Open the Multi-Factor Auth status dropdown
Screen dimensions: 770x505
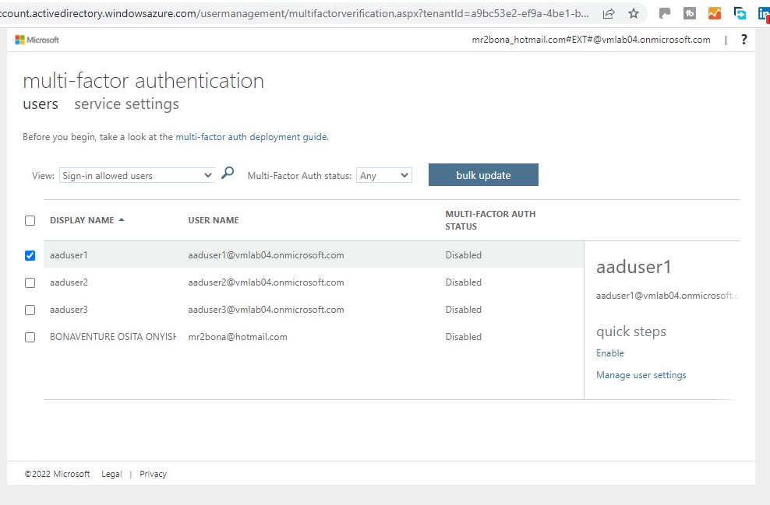(383, 175)
